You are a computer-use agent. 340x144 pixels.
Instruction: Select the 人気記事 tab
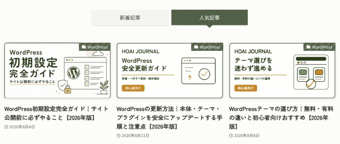tap(209, 17)
